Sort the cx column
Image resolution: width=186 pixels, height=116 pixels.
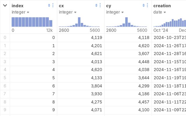[x=96, y=6]
